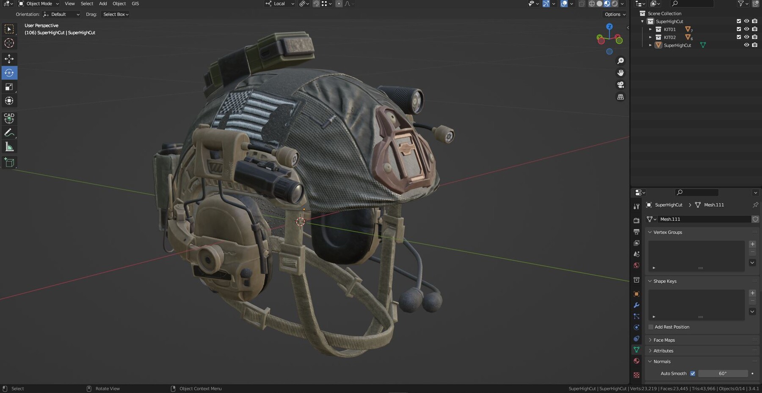Open the Select menu
The height and width of the screenshot is (393, 762).
click(87, 4)
